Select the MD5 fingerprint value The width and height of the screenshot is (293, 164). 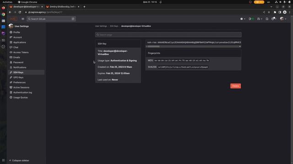(x=181, y=61)
